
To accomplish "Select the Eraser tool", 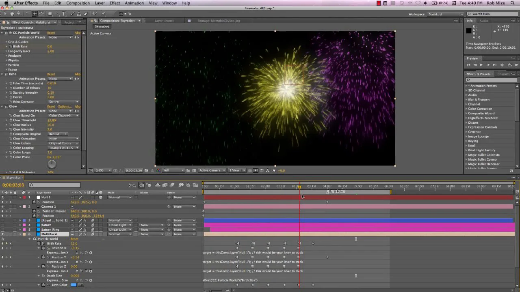I will pos(86,14).
